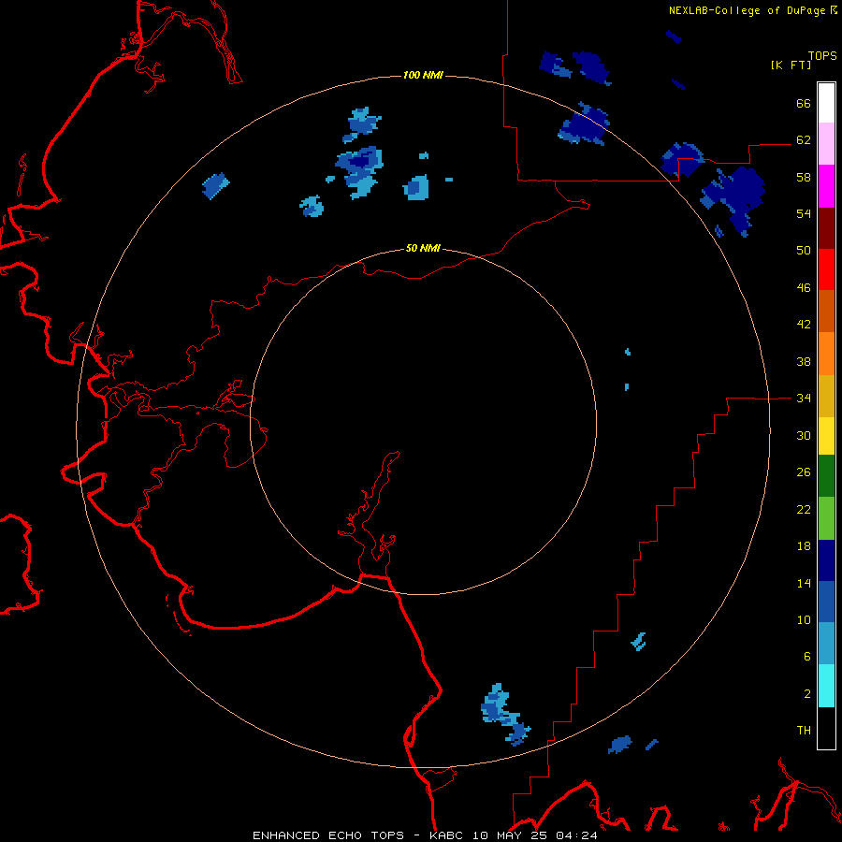
Task: Click the legend value "46"
Action: [804, 288]
